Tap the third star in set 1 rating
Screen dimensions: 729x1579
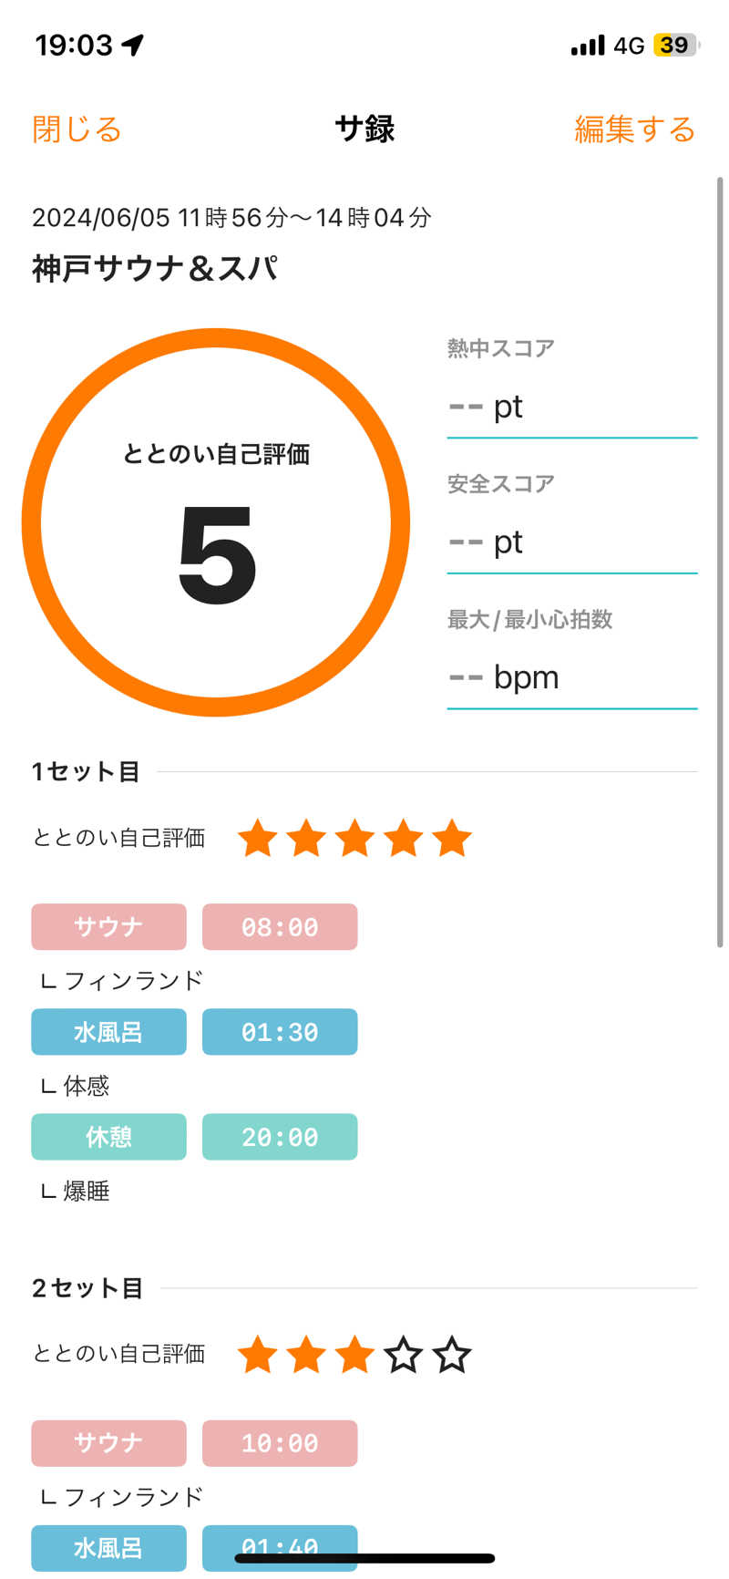[x=354, y=838]
